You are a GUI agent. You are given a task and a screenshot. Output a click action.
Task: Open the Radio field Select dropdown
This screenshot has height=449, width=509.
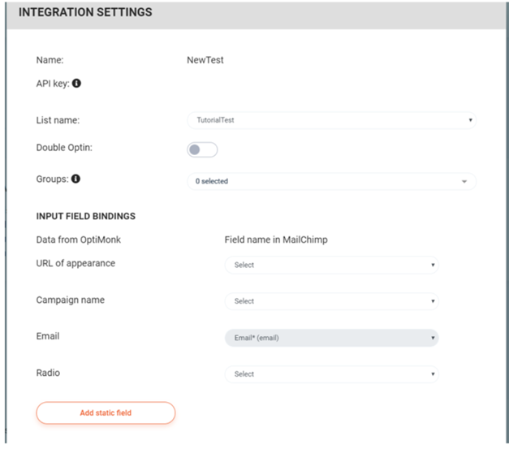point(331,374)
